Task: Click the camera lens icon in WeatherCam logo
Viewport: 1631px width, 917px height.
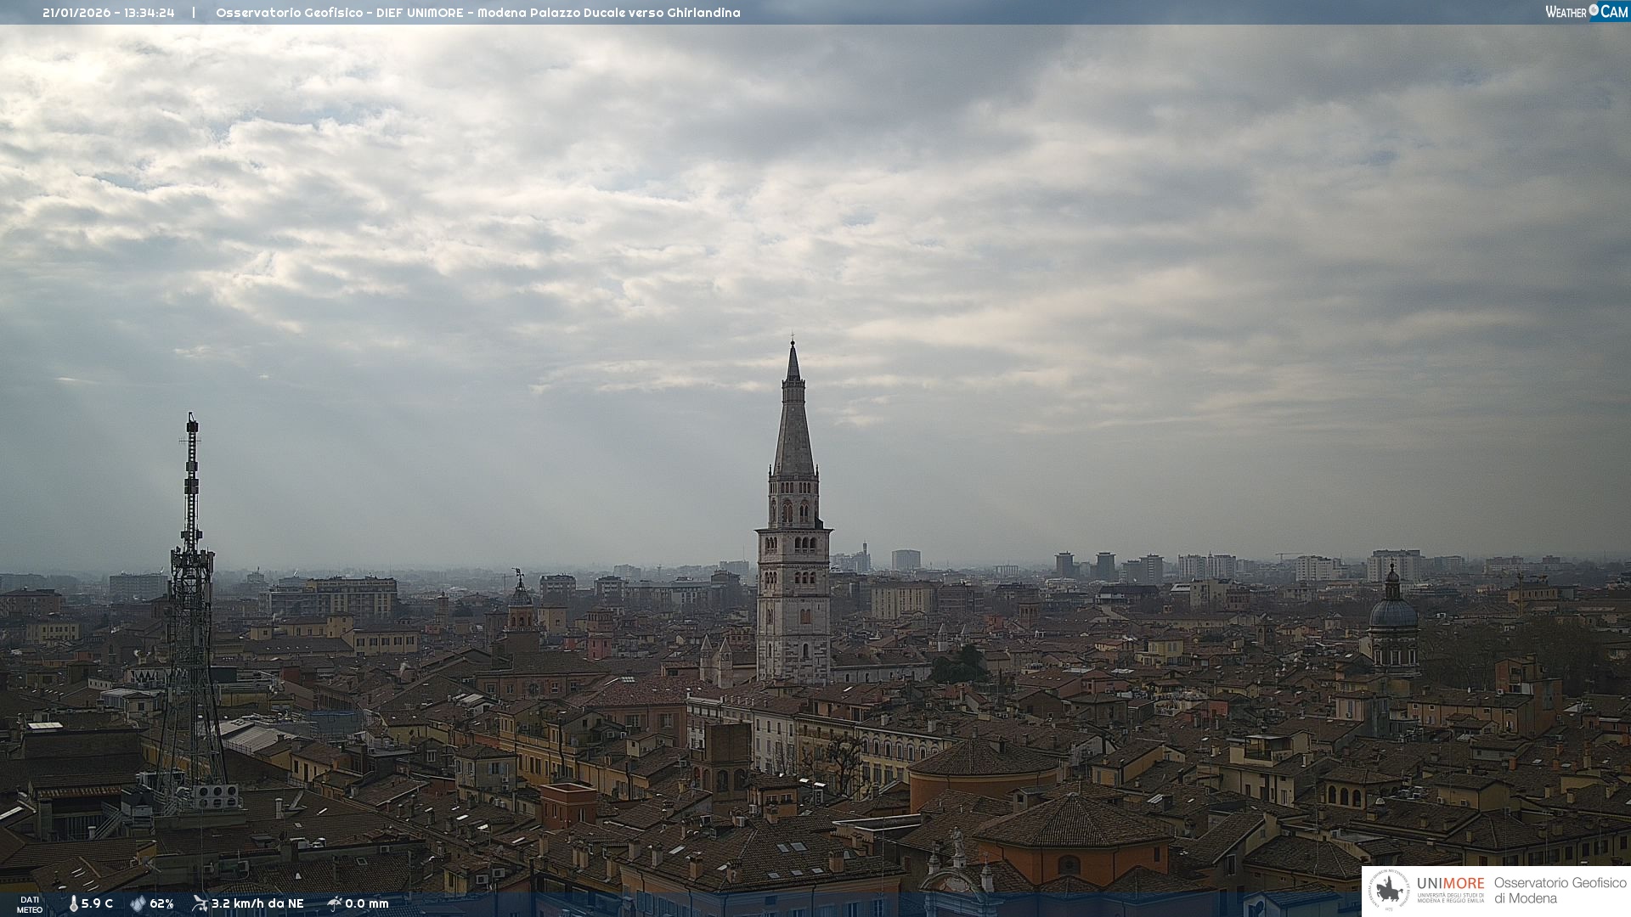Action: coord(1594,10)
